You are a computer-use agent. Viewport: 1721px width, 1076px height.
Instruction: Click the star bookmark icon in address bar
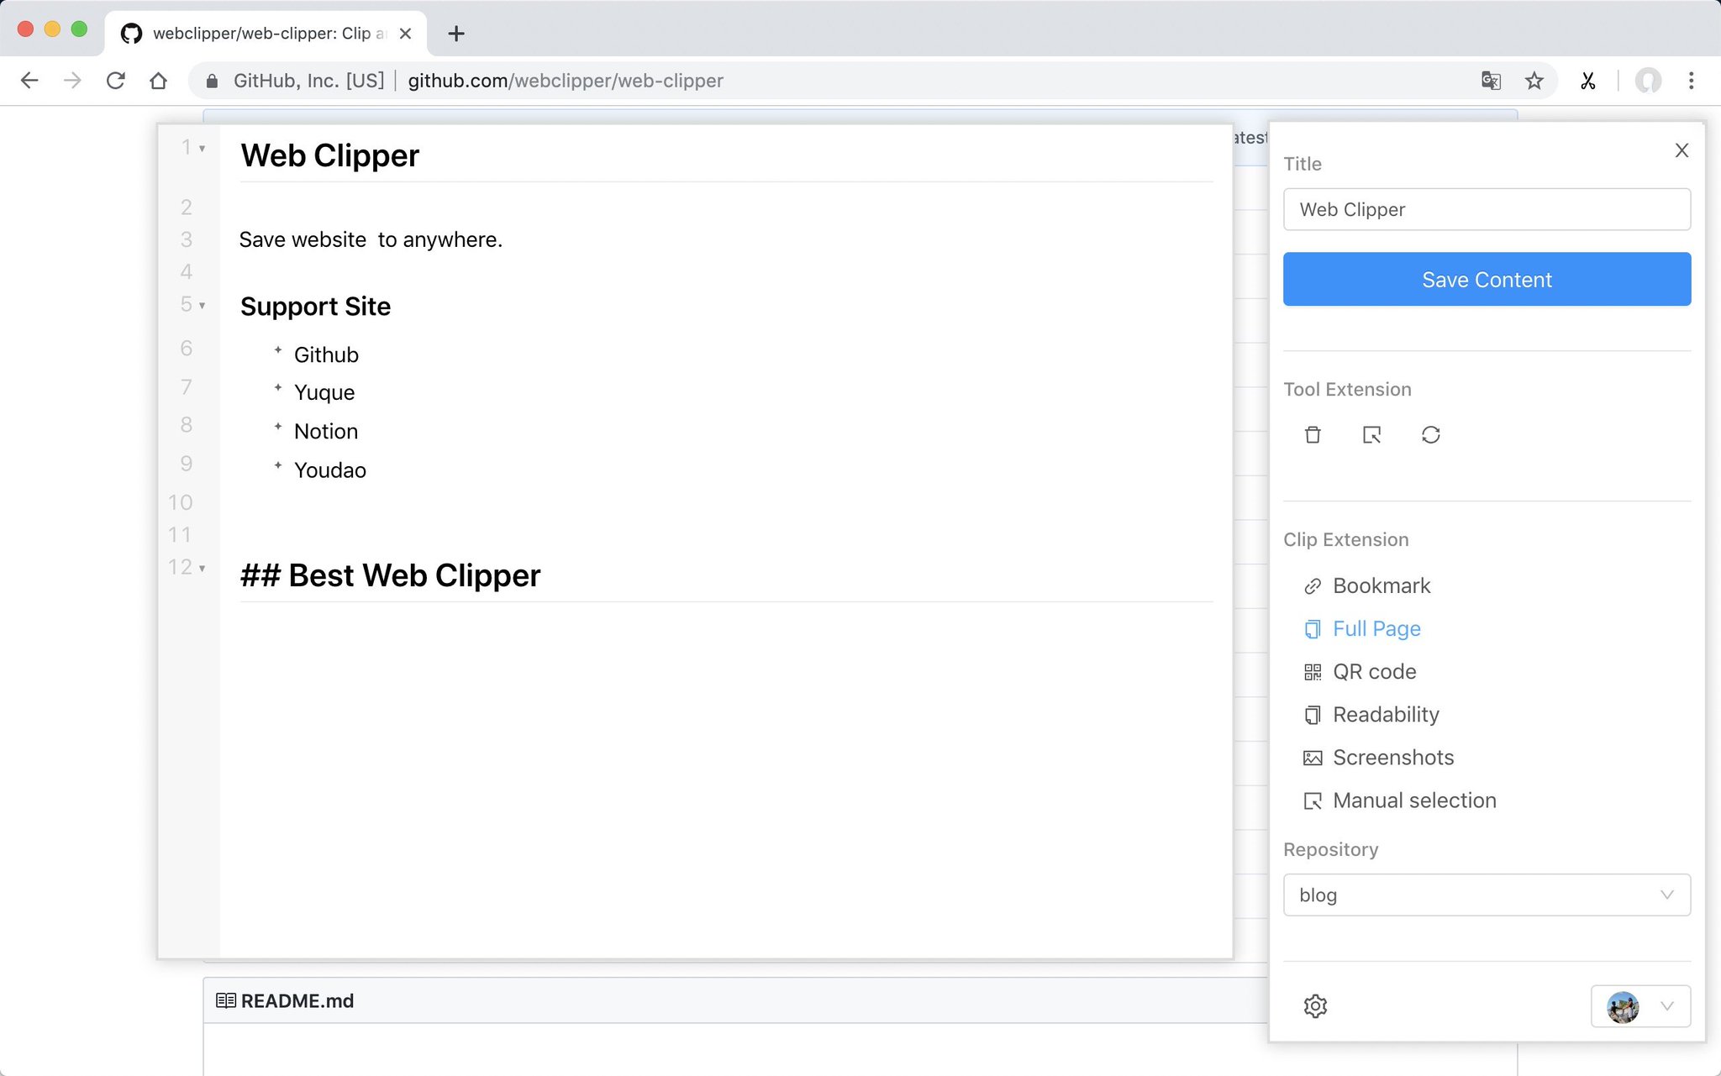pos(1535,81)
